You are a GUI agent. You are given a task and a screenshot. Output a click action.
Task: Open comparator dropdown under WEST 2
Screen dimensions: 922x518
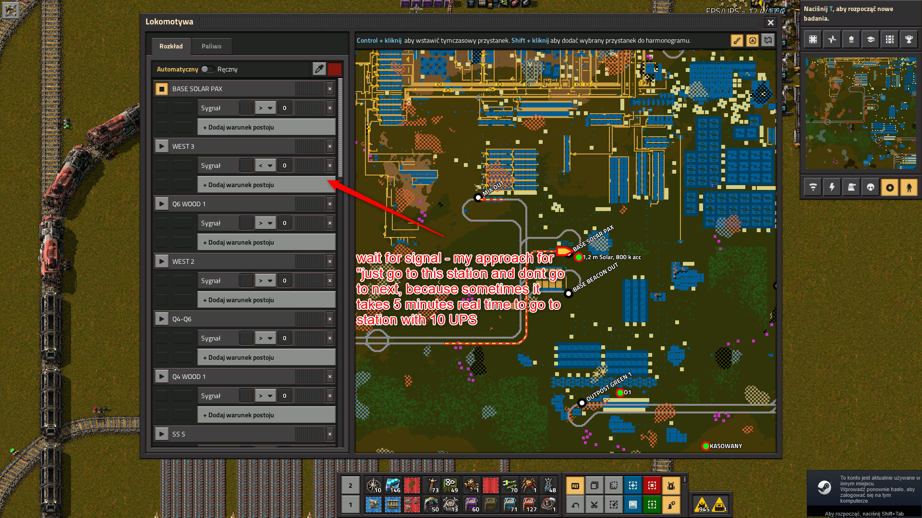click(266, 281)
